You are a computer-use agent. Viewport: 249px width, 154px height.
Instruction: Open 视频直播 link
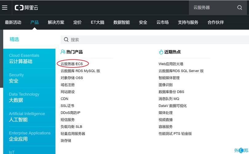166,120
